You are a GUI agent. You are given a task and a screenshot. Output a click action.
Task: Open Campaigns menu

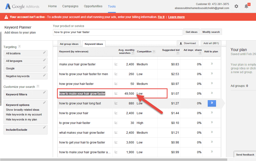70,6
